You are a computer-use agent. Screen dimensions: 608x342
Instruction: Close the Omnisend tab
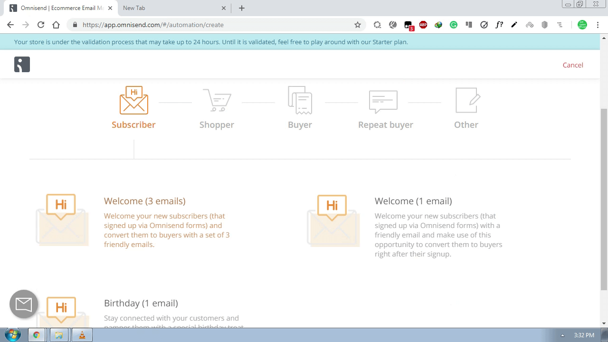(x=110, y=8)
